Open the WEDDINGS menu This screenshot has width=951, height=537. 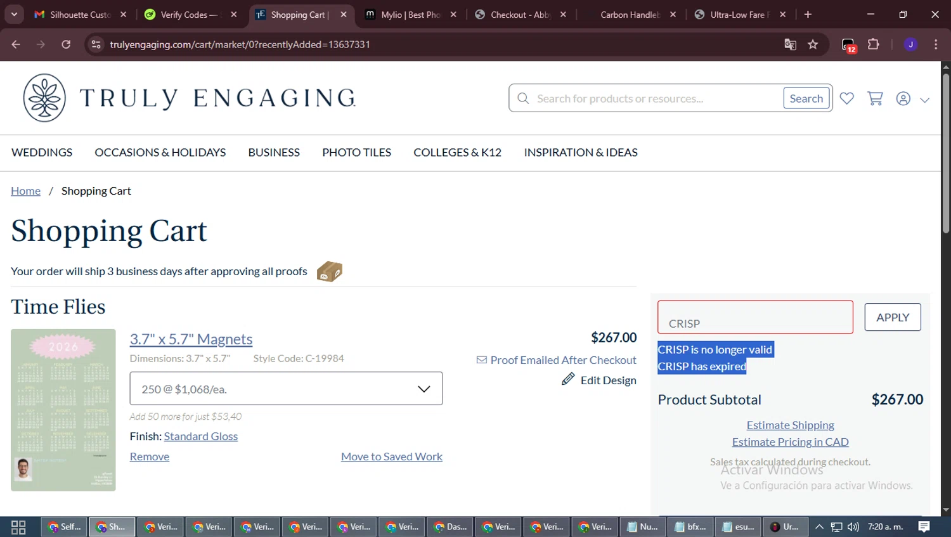click(x=42, y=152)
